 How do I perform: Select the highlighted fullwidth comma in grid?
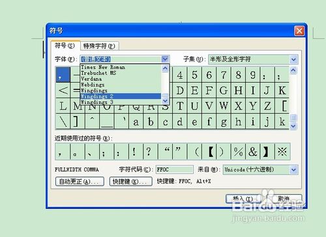[x=63, y=75]
